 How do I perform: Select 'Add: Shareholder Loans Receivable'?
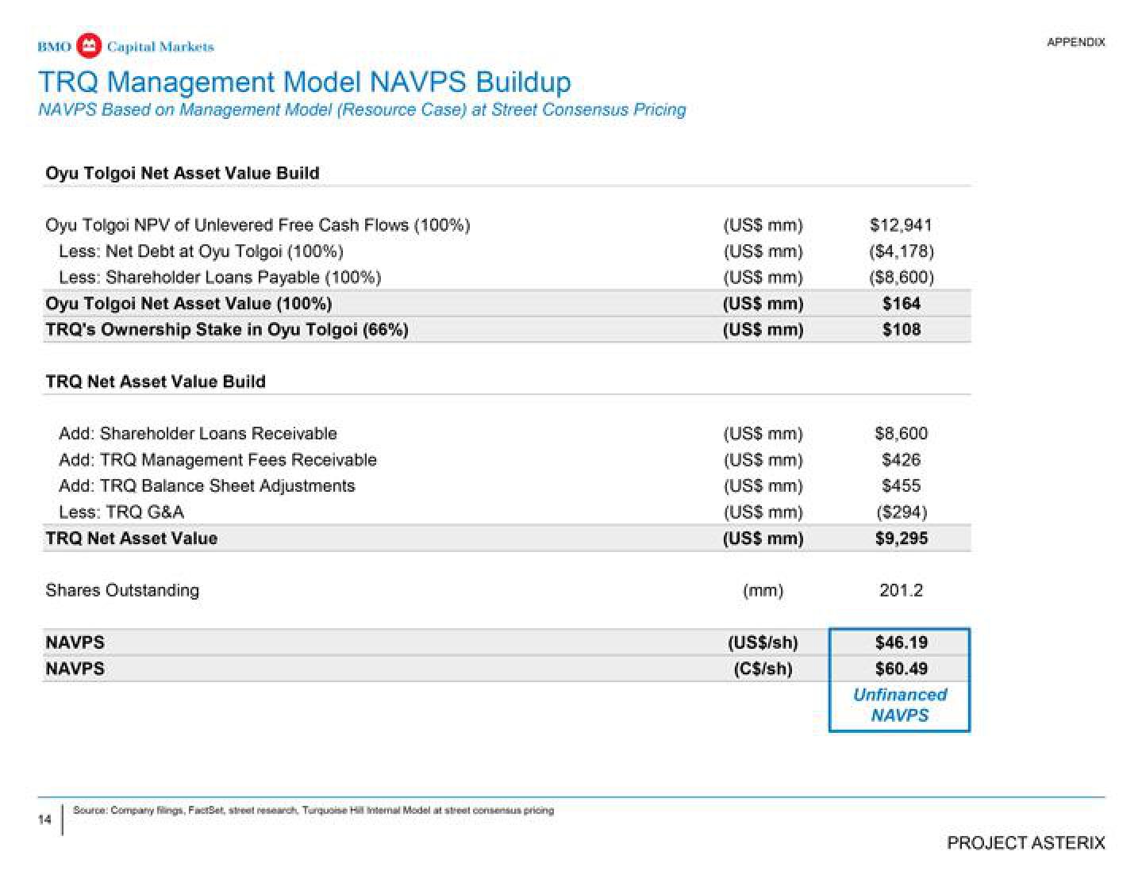tap(198, 434)
